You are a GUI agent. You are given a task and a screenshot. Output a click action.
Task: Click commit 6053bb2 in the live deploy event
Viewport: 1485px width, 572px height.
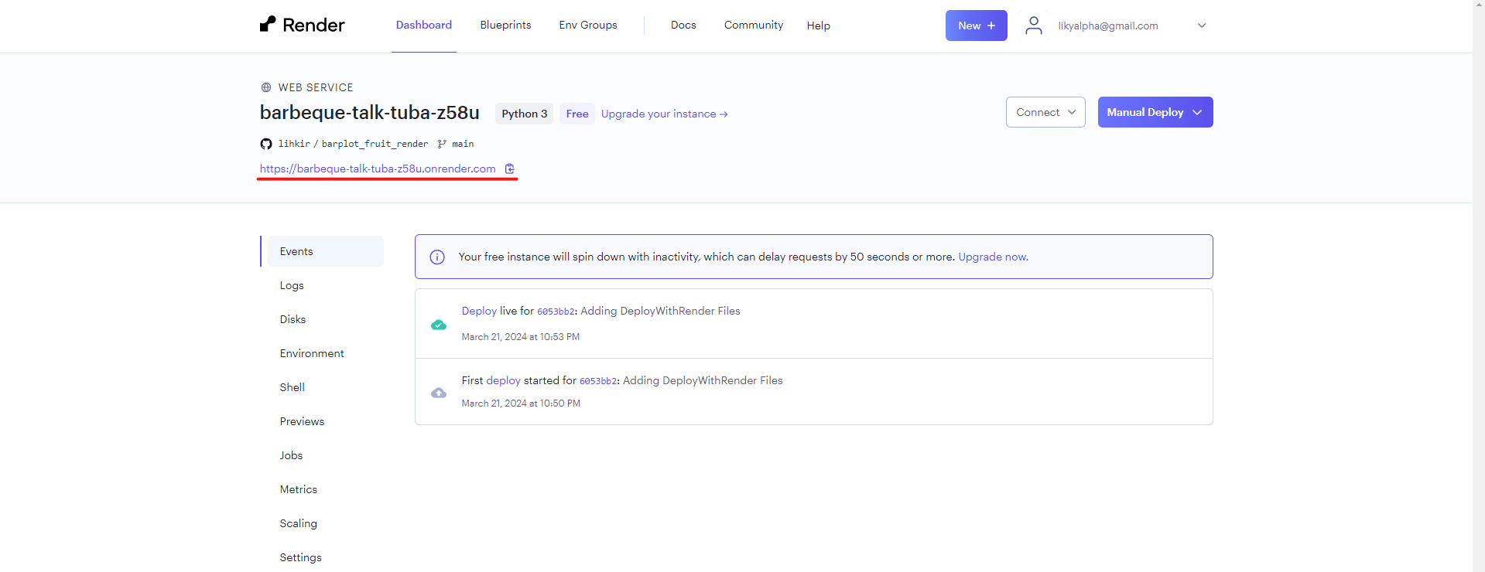pos(556,312)
